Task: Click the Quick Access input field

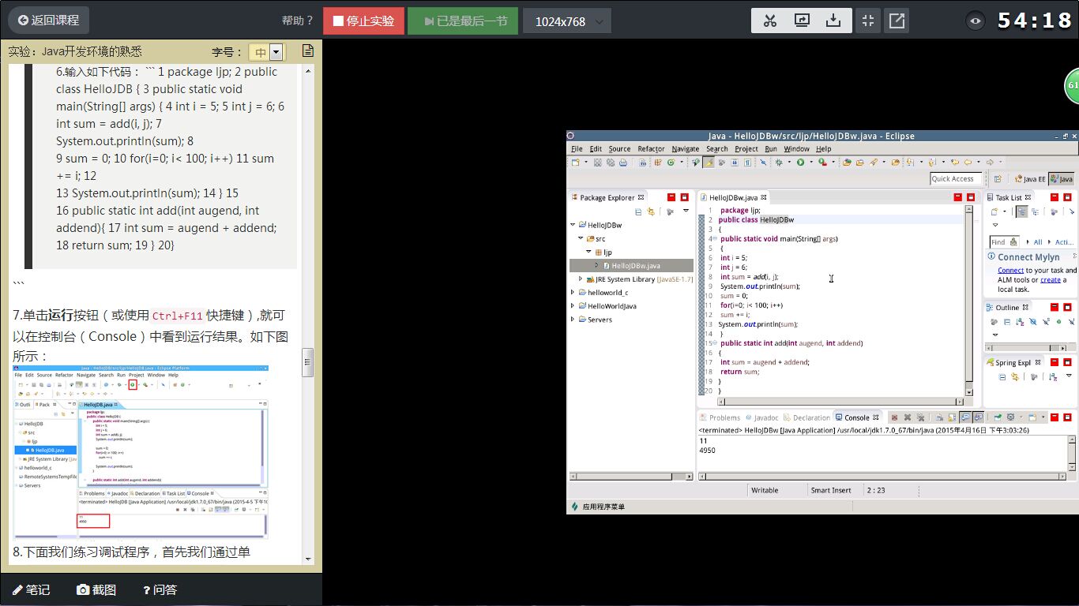Action: click(956, 179)
